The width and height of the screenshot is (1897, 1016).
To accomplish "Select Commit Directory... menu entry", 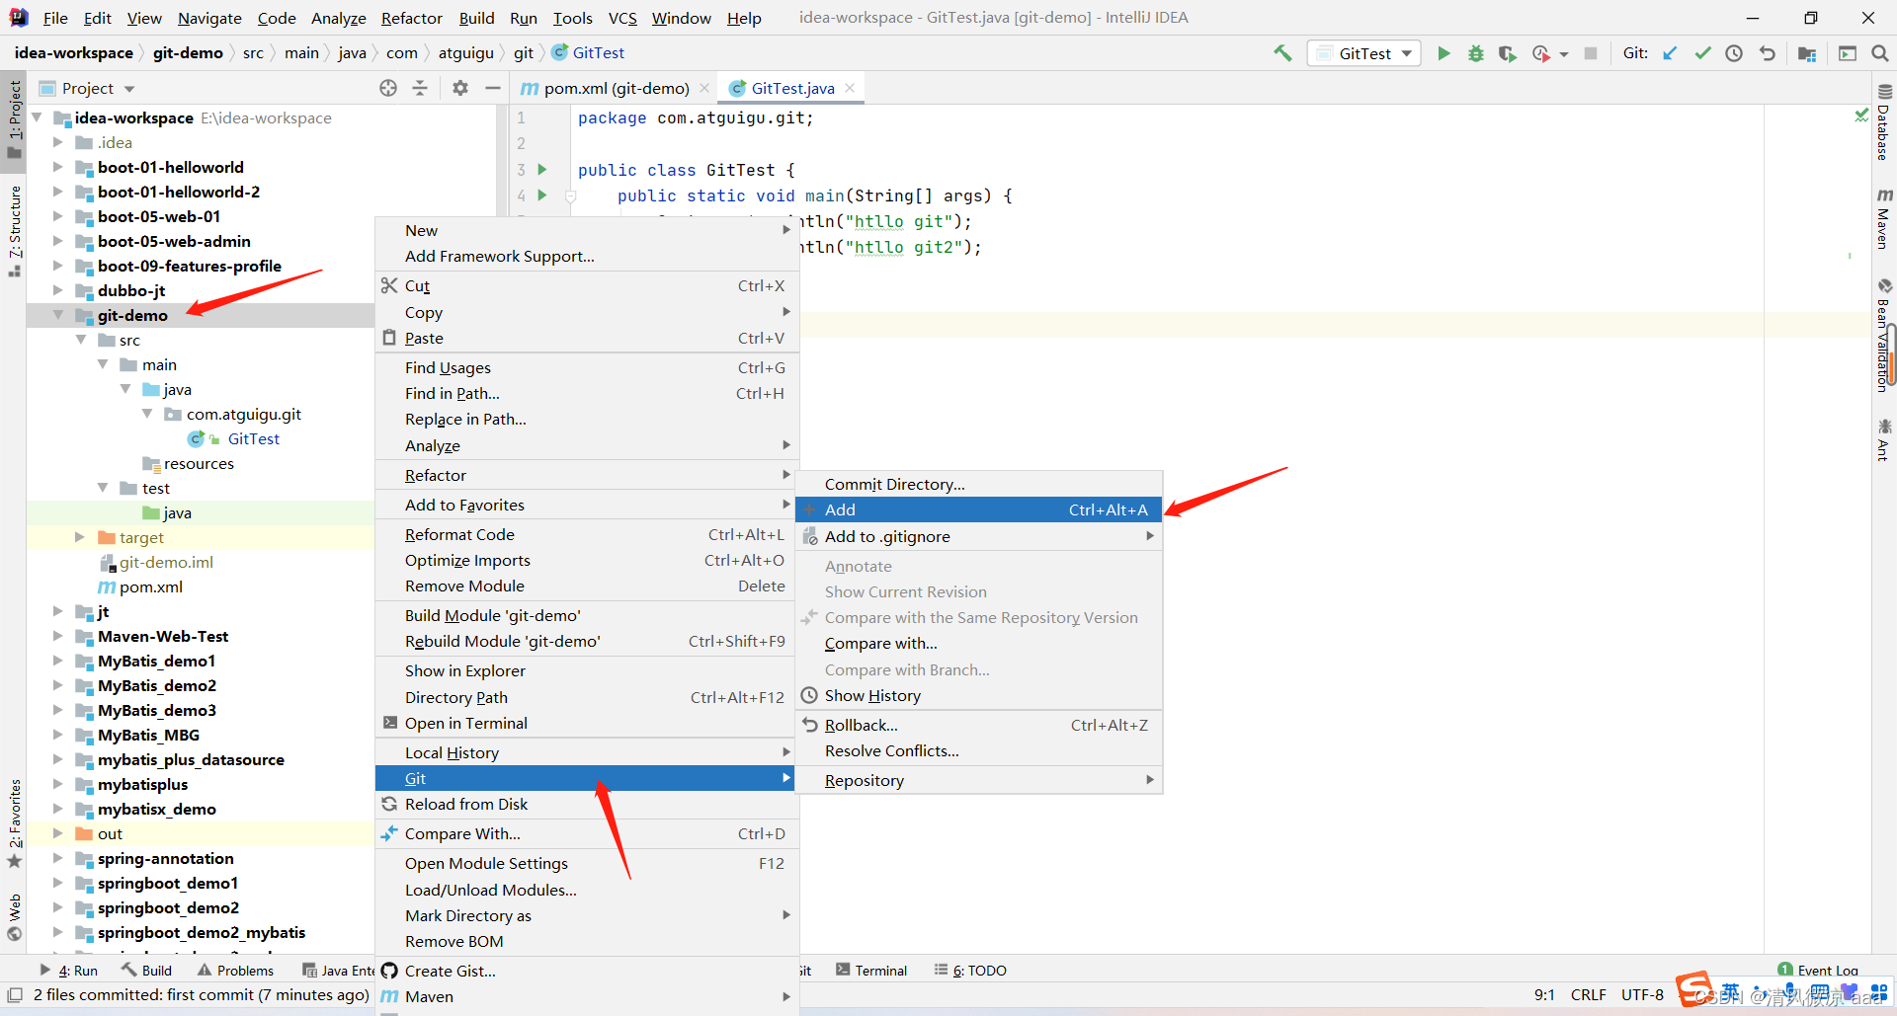I will 979,484.
